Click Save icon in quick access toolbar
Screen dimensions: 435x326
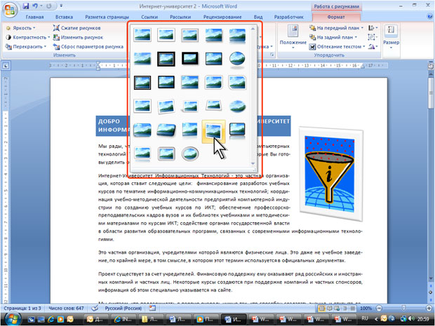point(25,6)
